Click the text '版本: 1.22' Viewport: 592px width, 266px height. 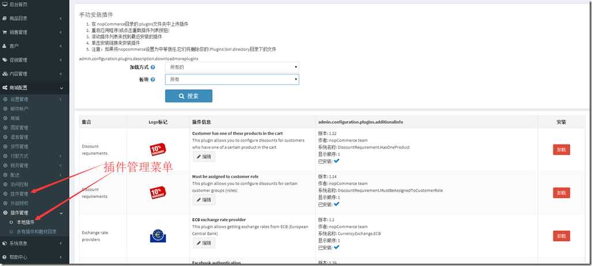(328, 134)
